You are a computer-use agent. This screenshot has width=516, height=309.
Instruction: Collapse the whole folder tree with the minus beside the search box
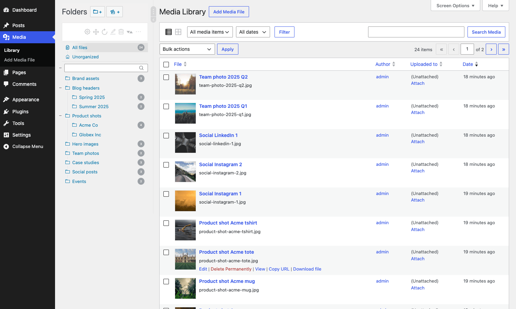click(61, 68)
